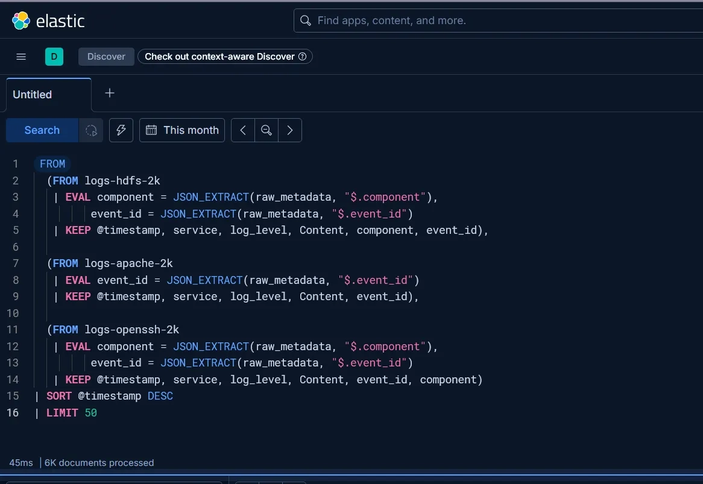The height and width of the screenshot is (484, 703).
Task: Click EVAL keyword on line 12
Action: [x=78, y=347]
